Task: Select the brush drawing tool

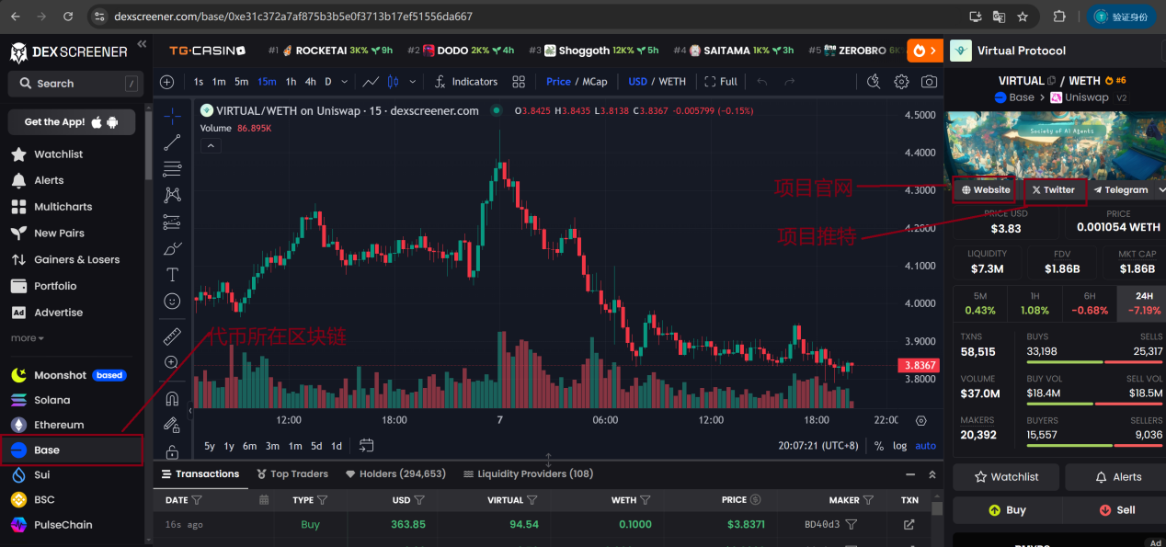Action: pyautogui.click(x=172, y=248)
